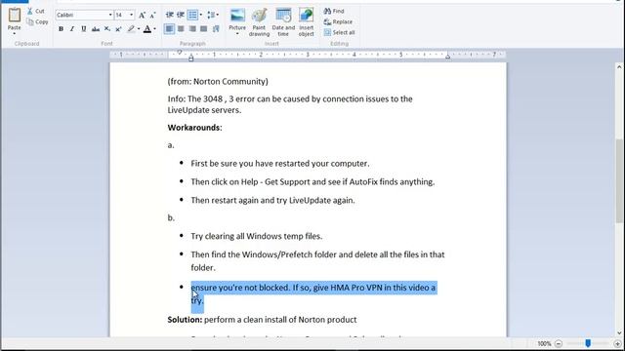
Task: Zoom in with the plus button
Action: (x=617, y=343)
